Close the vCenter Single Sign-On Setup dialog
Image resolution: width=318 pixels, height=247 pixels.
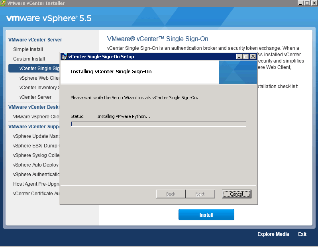click(253, 57)
